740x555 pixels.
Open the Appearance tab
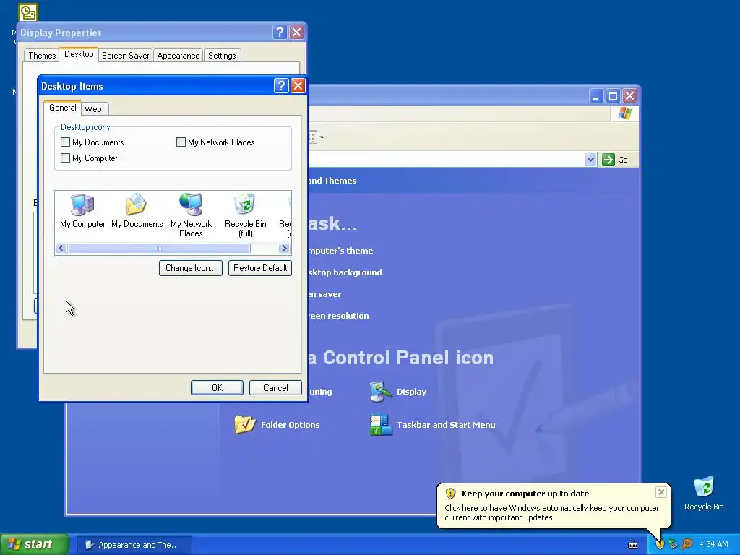[x=178, y=56]
